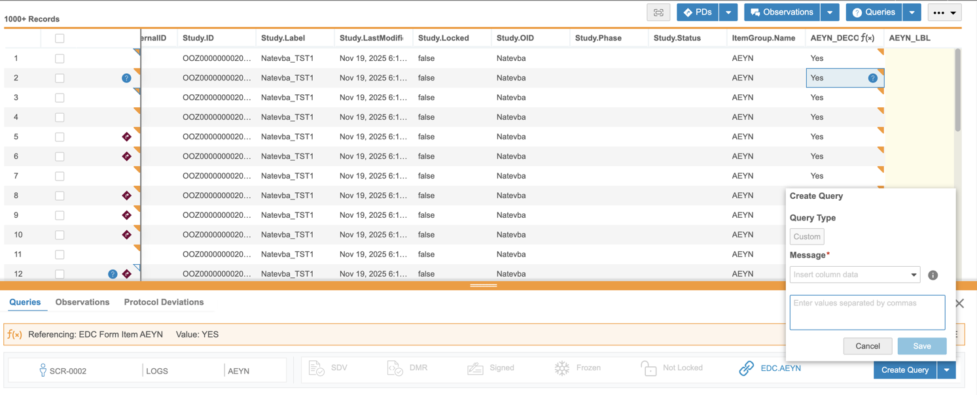977x395 pixels.
Task: Click the blue query icon in row 12
Action: (x=113, y=274)
